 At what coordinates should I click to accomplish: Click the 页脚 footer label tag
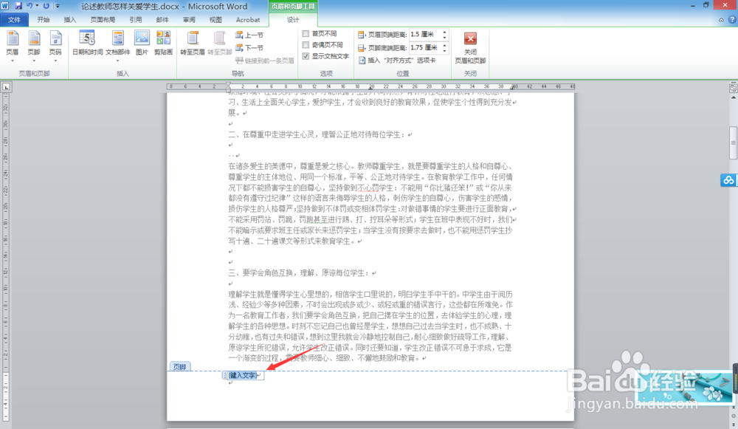180,367
